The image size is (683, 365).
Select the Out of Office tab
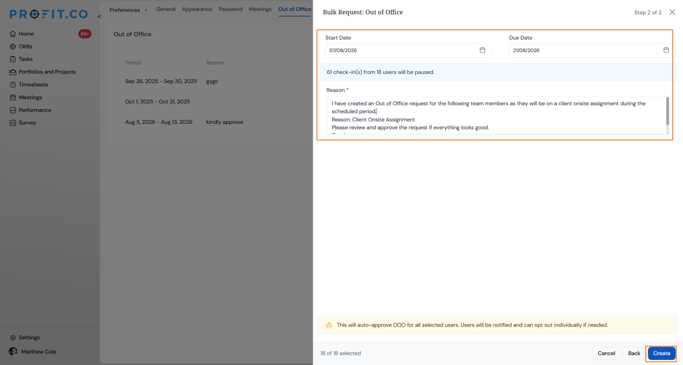[x=295, y=9]
